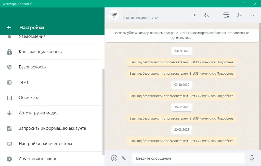Open the chat menu with three dots
The image size is (261, 166).
(x=252, y=15)
